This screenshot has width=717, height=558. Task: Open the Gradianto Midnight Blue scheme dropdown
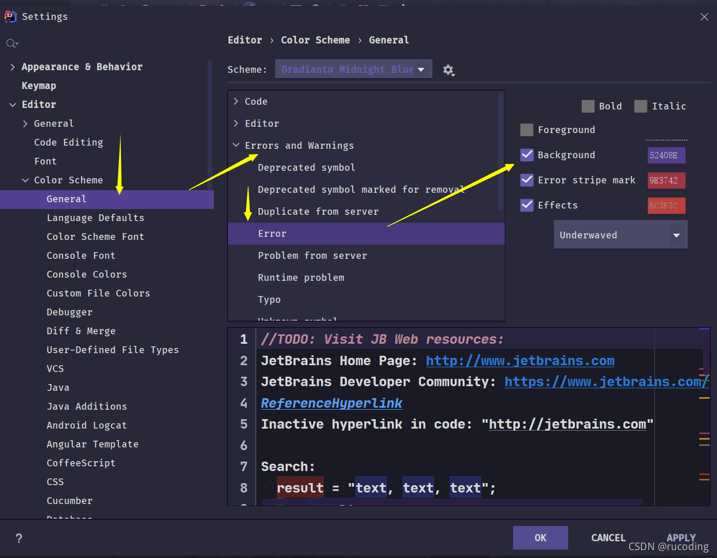tap(354, 69)
